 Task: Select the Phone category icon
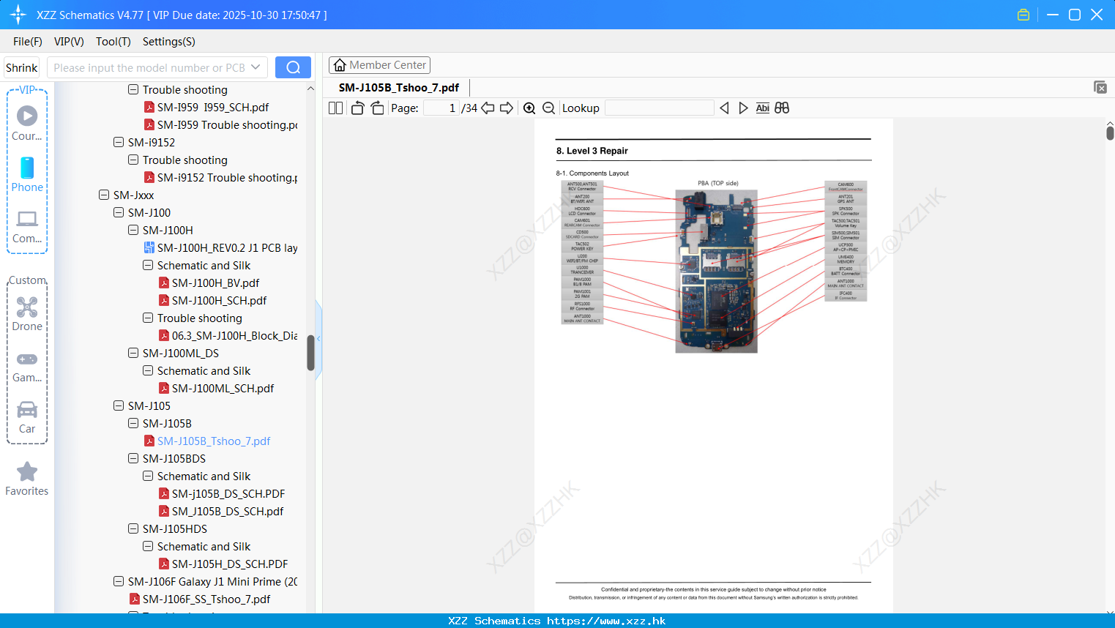point(27,174)
